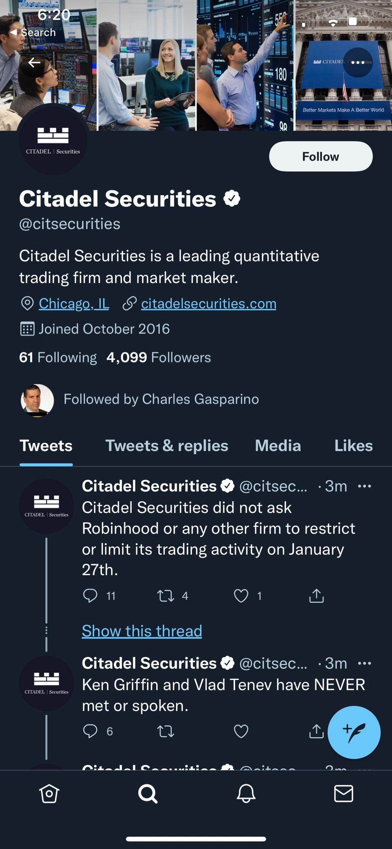The image size is (392, 849).
Task: Tap the compose new tweet button
Action: point(353,733)
